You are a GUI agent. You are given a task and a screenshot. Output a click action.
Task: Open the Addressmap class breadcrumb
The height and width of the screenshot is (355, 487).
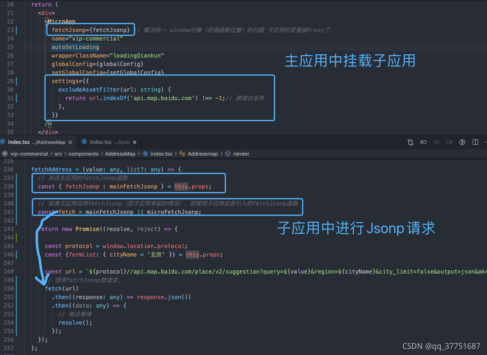click(202, 154)
